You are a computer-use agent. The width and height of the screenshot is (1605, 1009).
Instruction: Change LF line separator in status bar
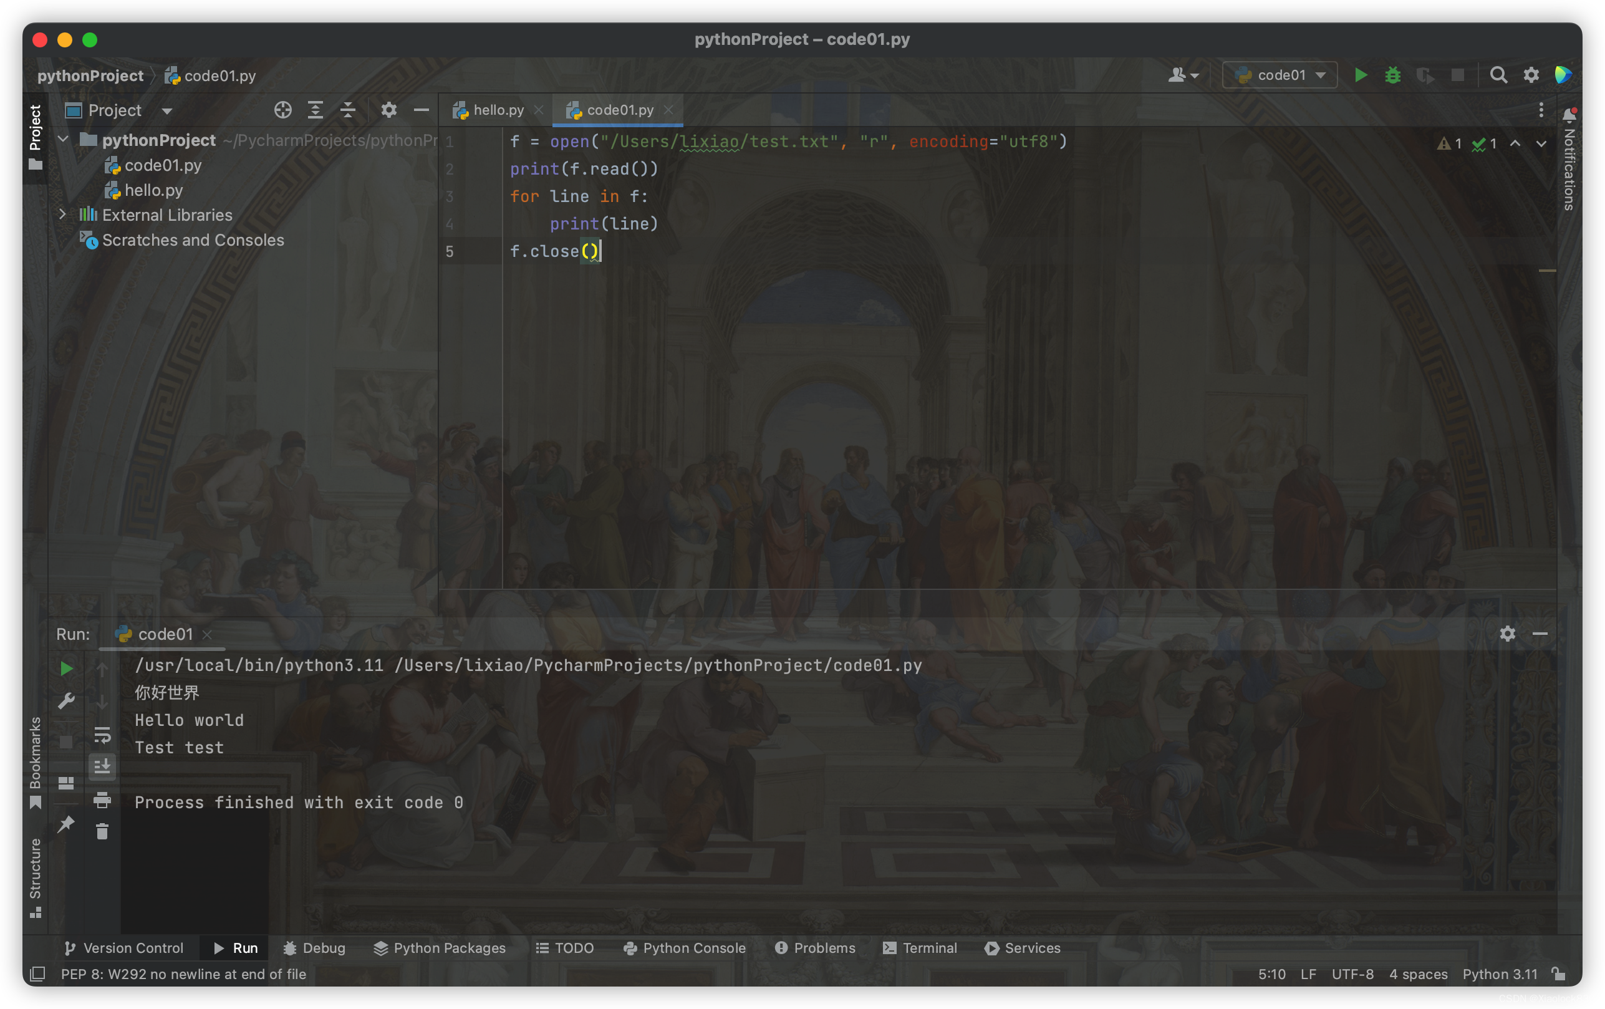[x=1308, y=974]
